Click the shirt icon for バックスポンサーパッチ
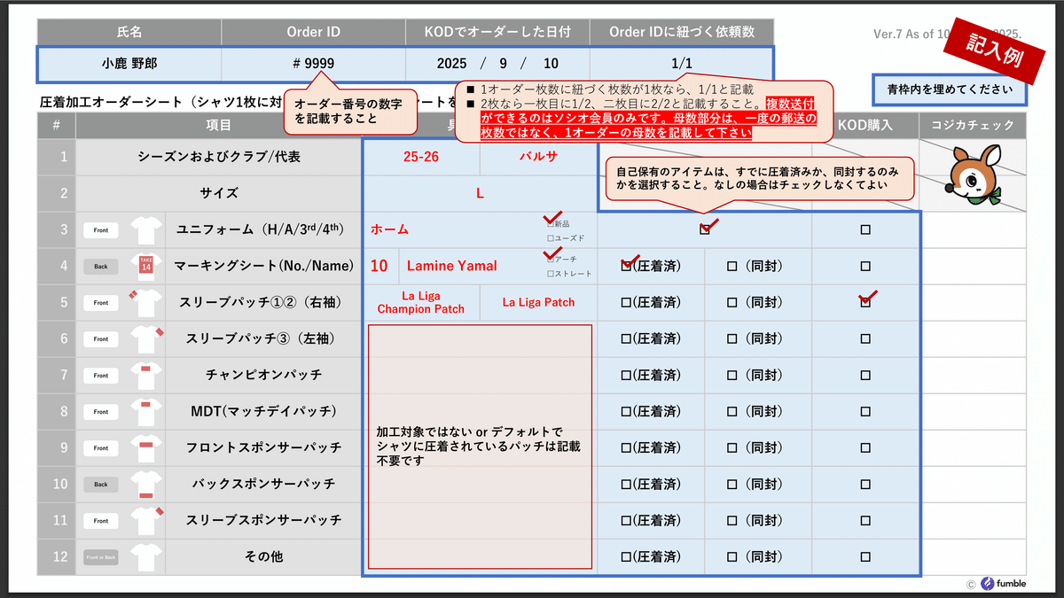The width and height of the screenshot is (1064, 598). click(x=146, y=485)
